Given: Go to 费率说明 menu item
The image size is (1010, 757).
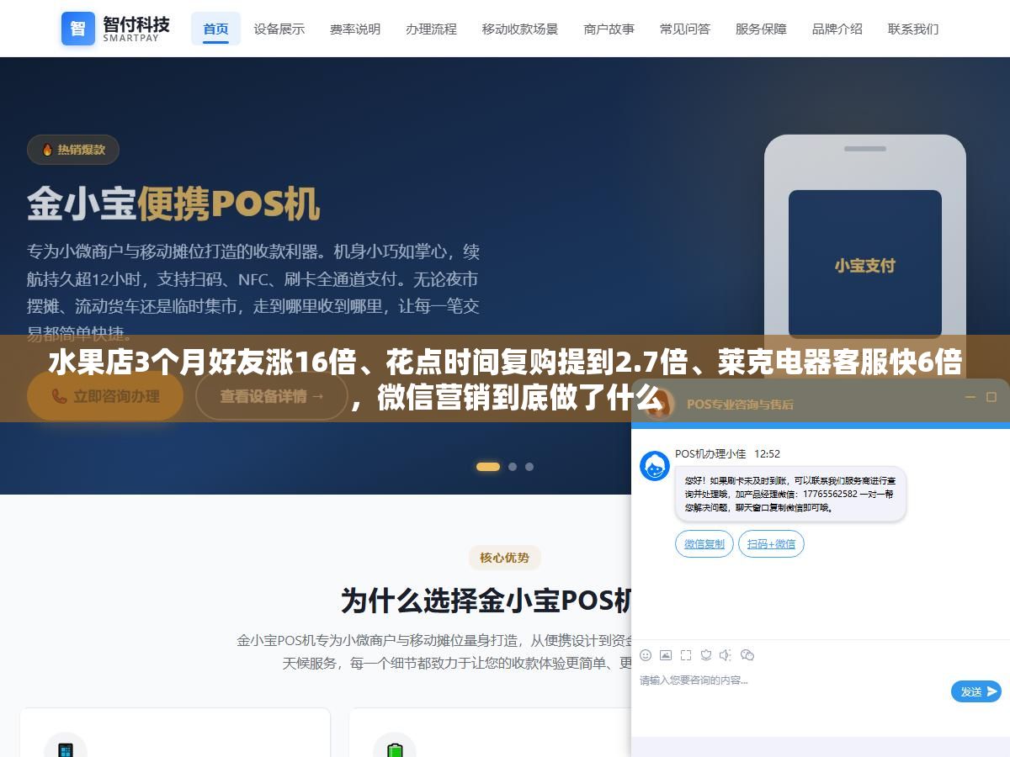Looking at the screenshot, I should pos(355,29).
